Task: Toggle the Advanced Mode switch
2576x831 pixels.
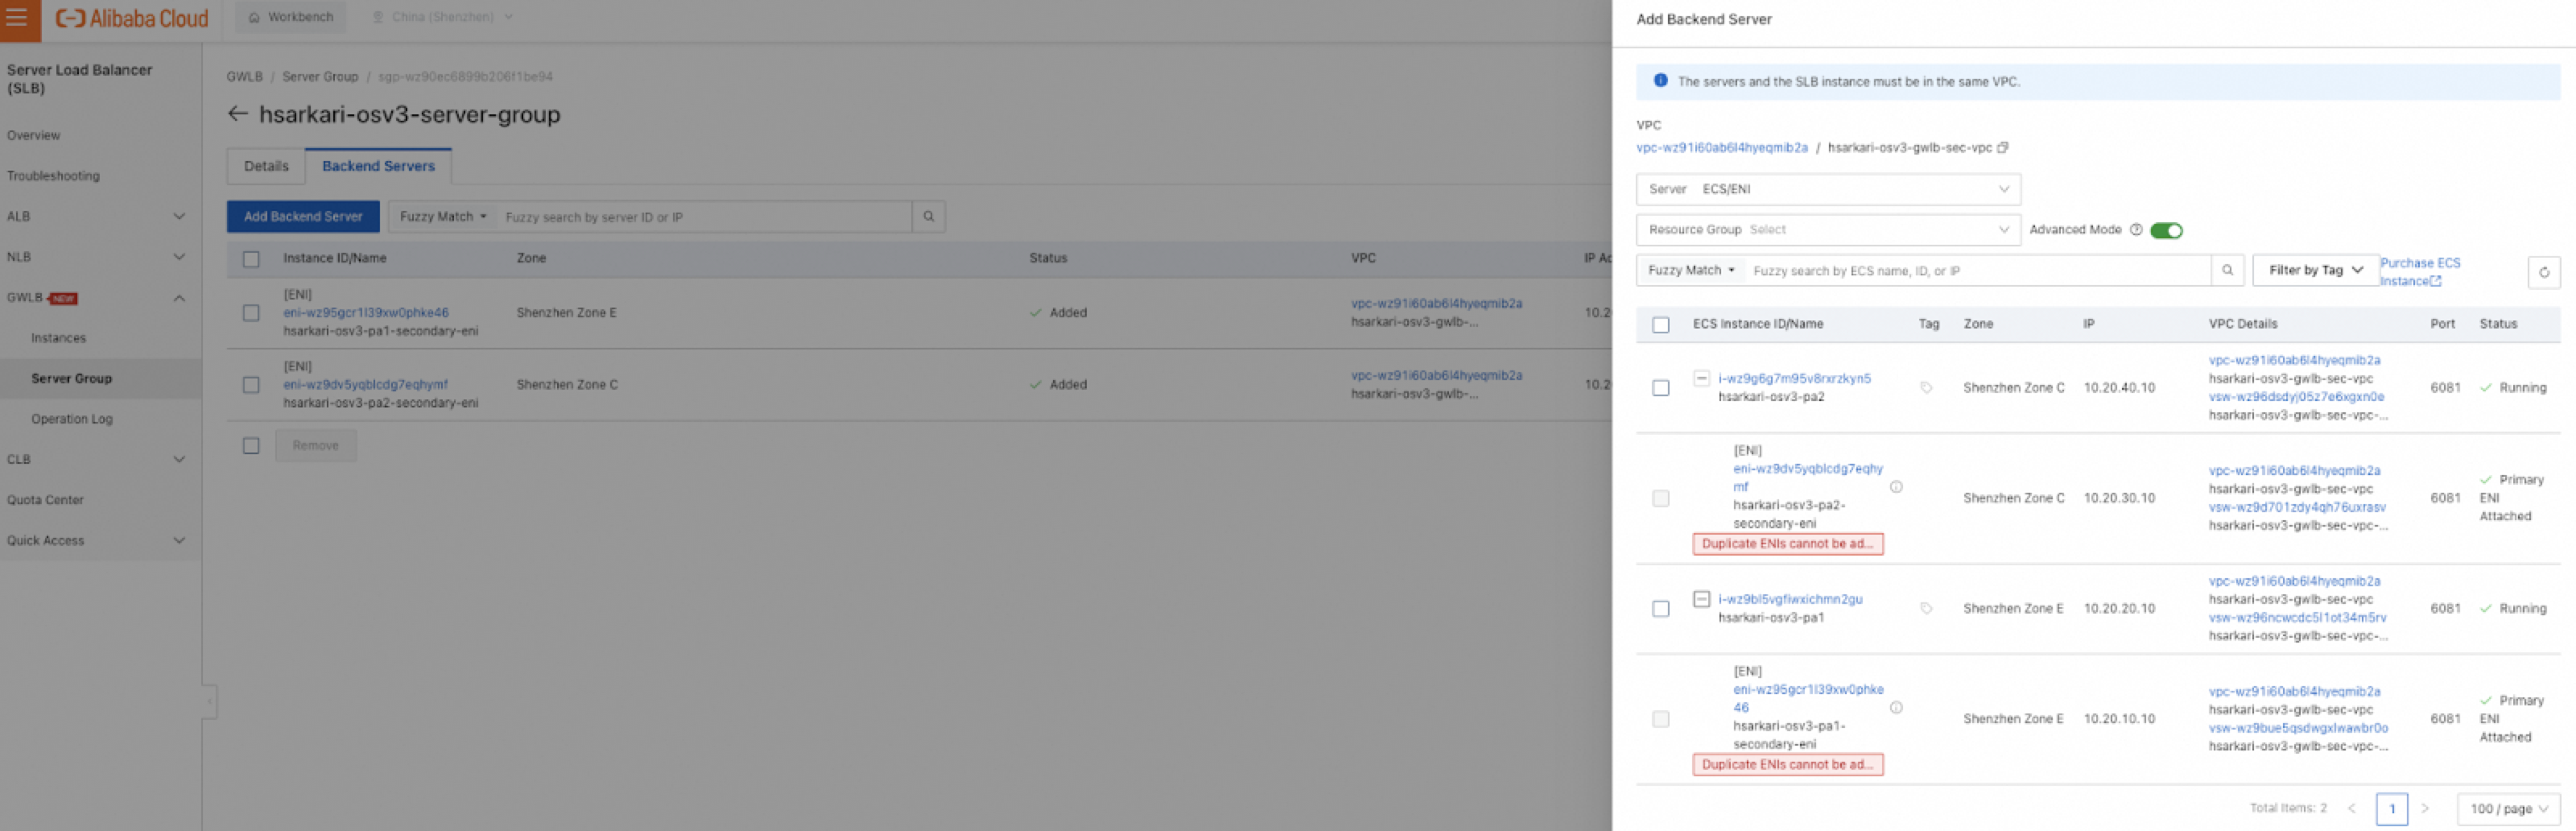Action: (2165, 231)
